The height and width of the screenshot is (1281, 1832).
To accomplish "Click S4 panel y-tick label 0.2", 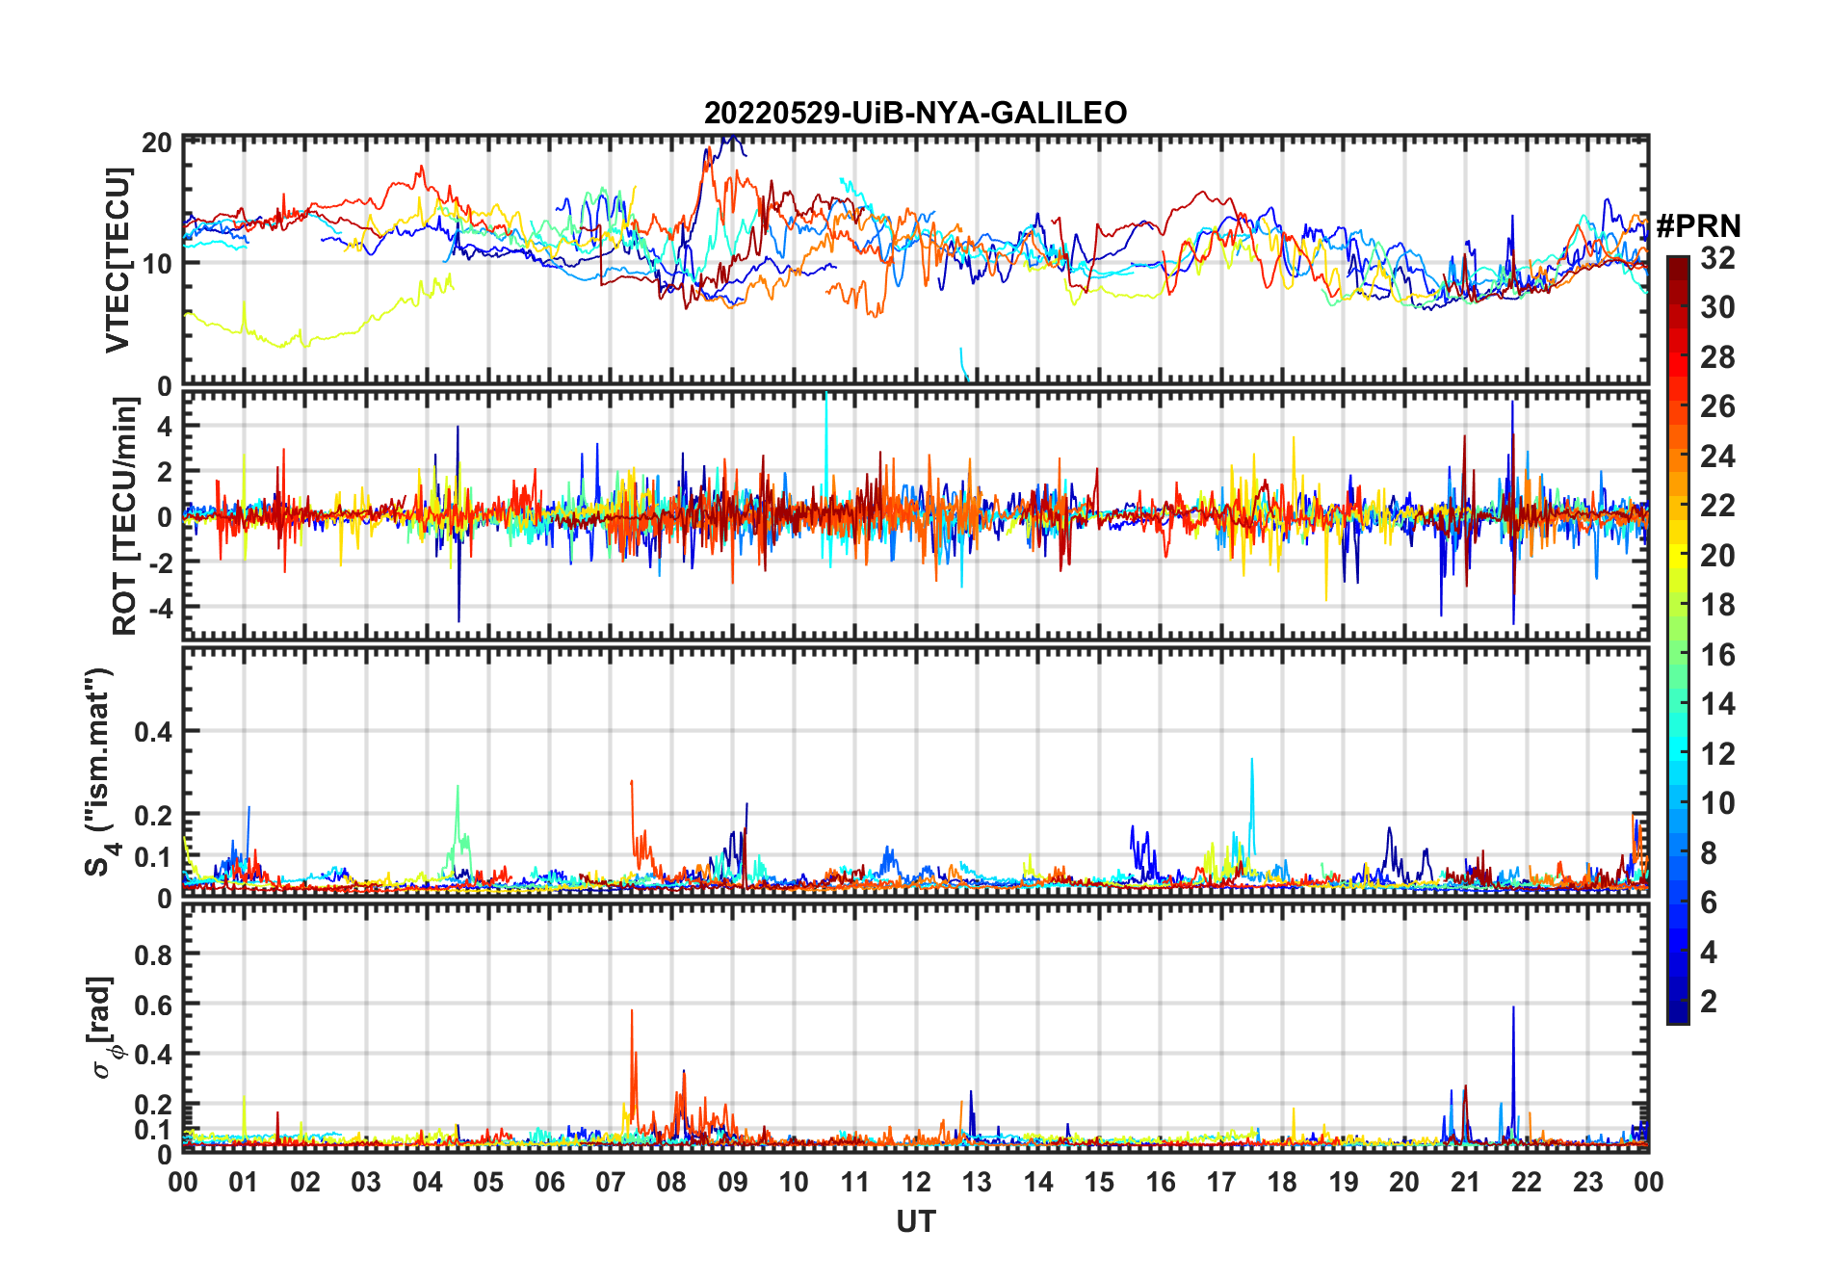I will tap(154, 815).
